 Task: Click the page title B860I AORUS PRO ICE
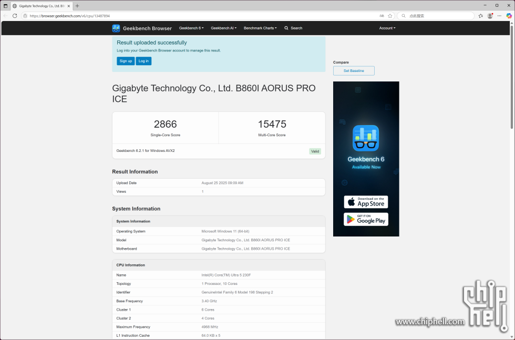coord(214,94)
